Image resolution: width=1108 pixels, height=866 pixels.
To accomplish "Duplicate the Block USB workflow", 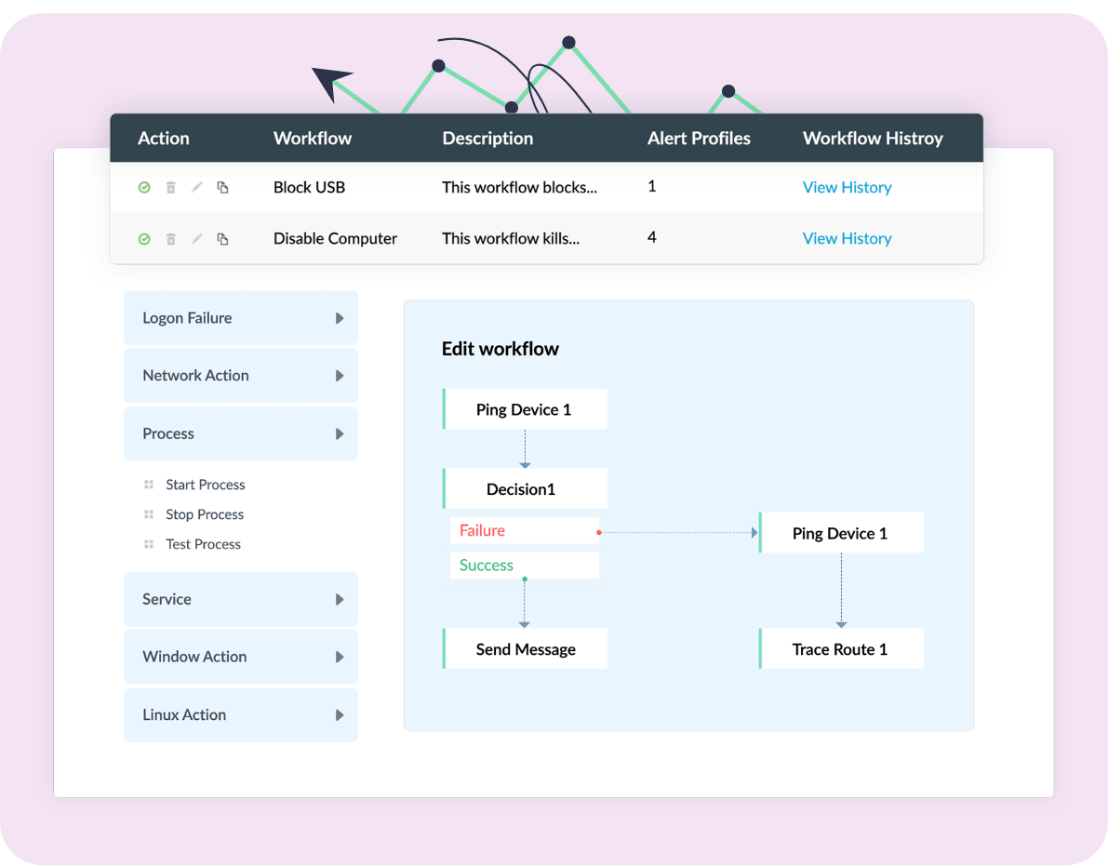I will (x=222, y=187).
